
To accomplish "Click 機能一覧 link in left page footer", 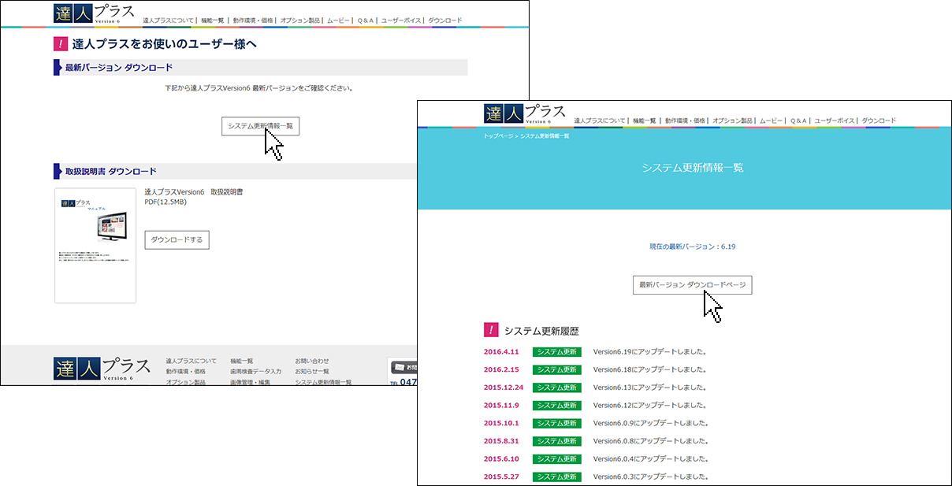I will [242, 361].
